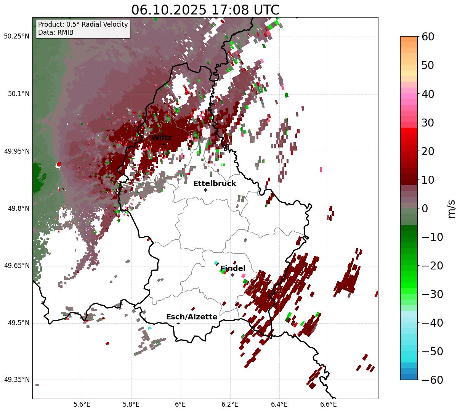Click the −60 colorbar tick label

[x=433, y=380]
